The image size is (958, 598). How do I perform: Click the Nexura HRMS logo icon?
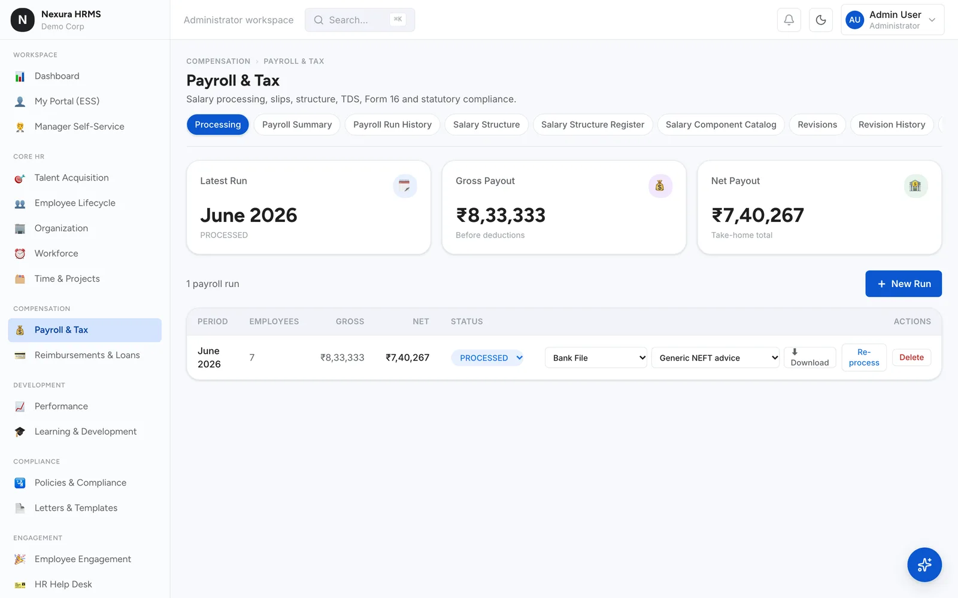(x=23, y=20)
